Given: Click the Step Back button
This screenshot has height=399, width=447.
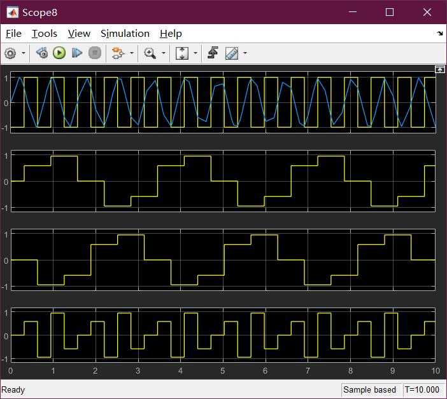Looking at the screenshot, I should [41, 53].
